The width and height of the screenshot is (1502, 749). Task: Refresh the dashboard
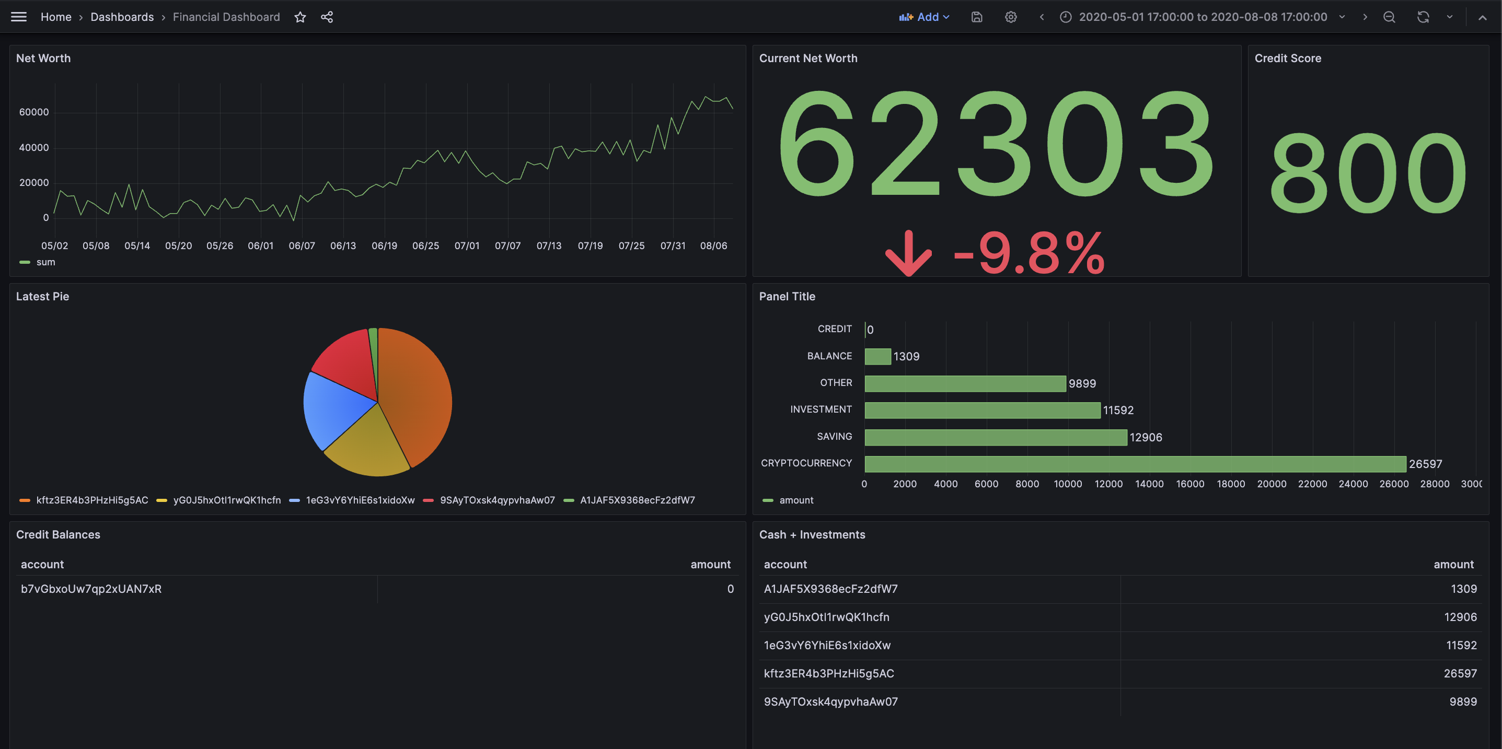[x=1423, y=17]
